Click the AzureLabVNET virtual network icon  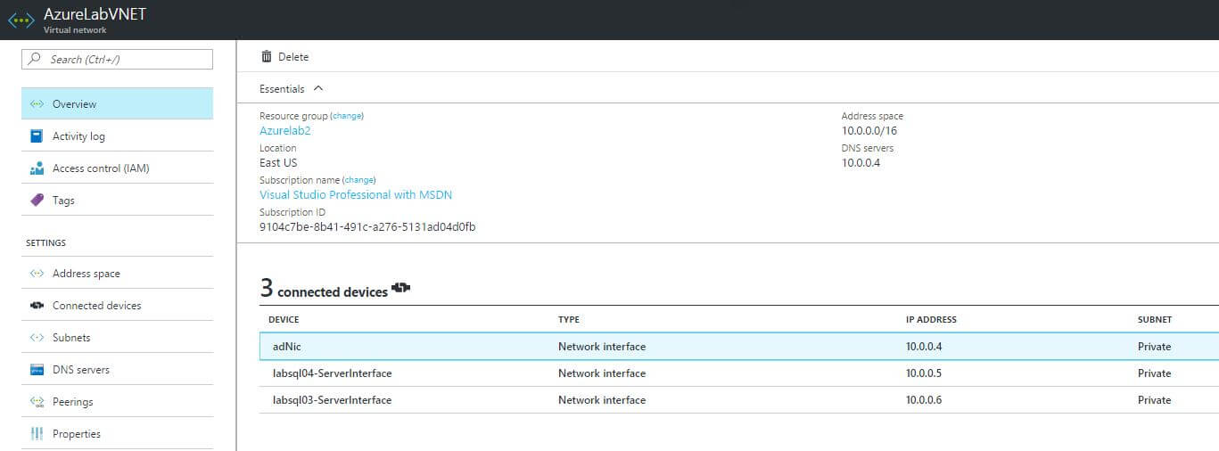[x=21, y=20]
